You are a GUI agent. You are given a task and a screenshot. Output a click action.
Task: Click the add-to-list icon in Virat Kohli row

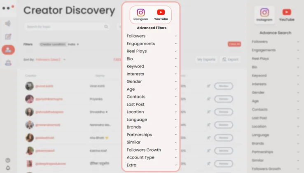208,86
